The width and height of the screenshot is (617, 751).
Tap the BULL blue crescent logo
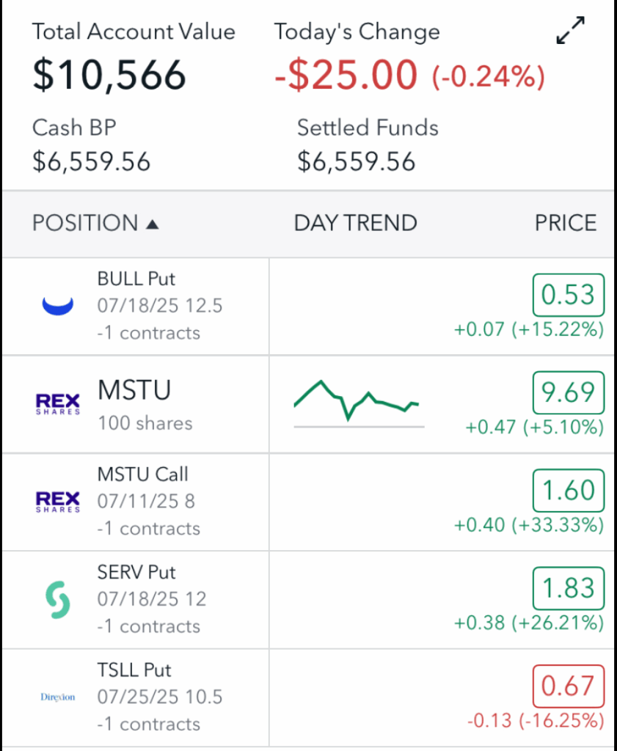point(57,307)
